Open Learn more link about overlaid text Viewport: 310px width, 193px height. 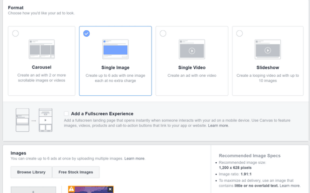click(x=290, y=186)
